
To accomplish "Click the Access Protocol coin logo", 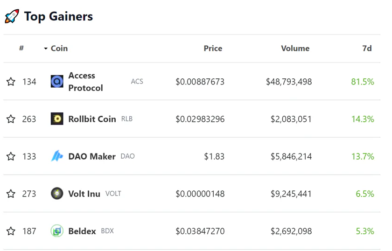I will [x=57, y=82].
